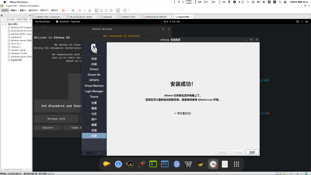Open the green dollar terminal in dock
Image resolution: width=311 pixels, height=175 pixels.
click(153, 164)
